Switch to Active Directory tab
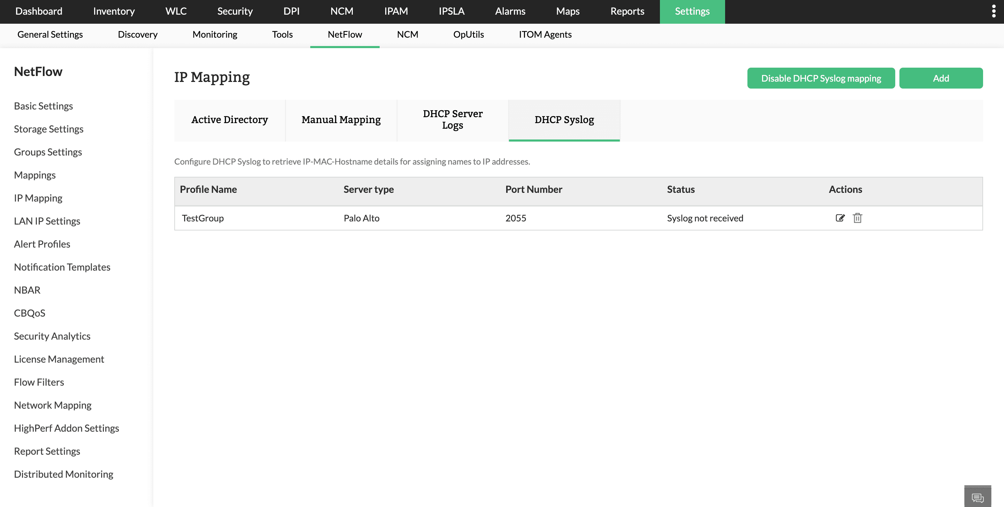This screenshot has height=507, width=1004. (x=230, y=120)
